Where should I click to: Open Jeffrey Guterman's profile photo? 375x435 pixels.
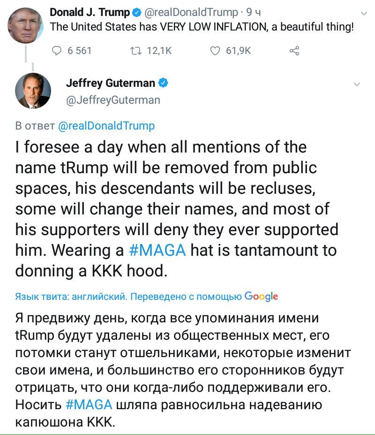point(33,92)
